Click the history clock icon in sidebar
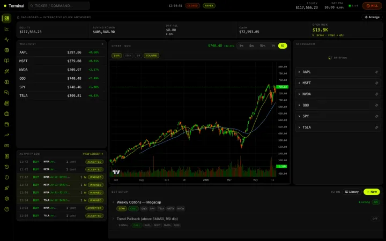This screenshot has width=386, height=241. (x=6, y=167)
